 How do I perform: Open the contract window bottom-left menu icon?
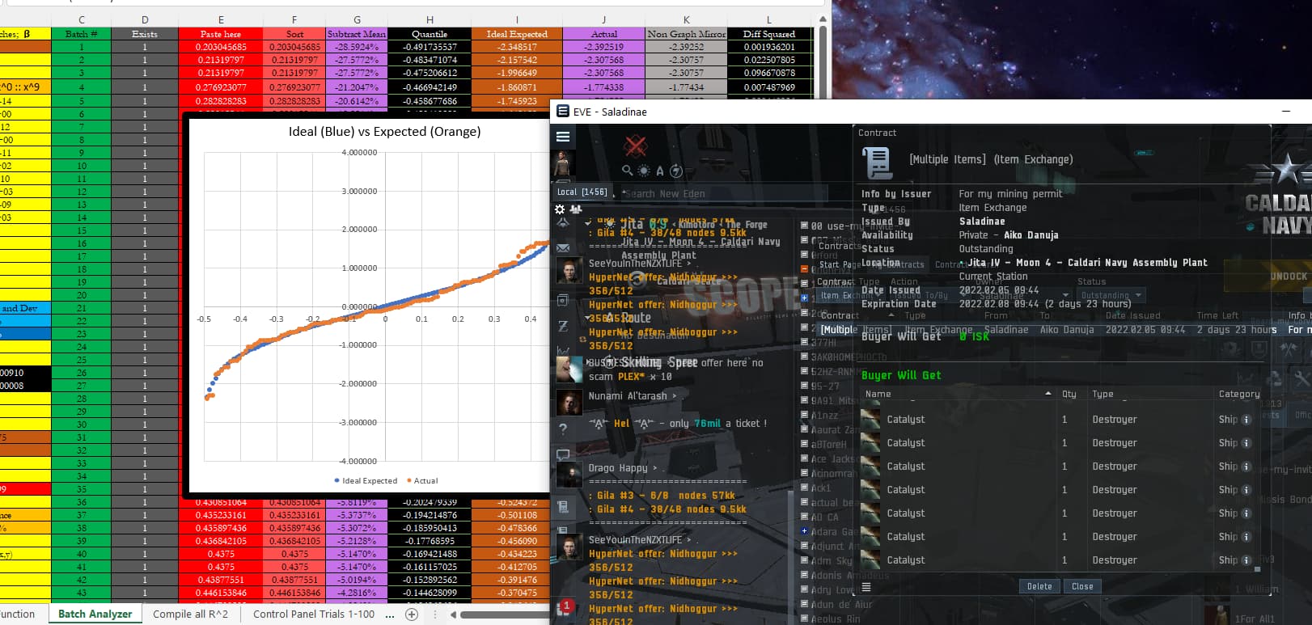[x=866, y=587]
